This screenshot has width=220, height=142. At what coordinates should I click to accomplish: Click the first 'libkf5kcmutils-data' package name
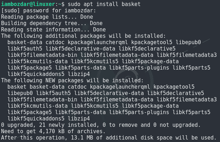pyautogui.click(x=37, y=61)
